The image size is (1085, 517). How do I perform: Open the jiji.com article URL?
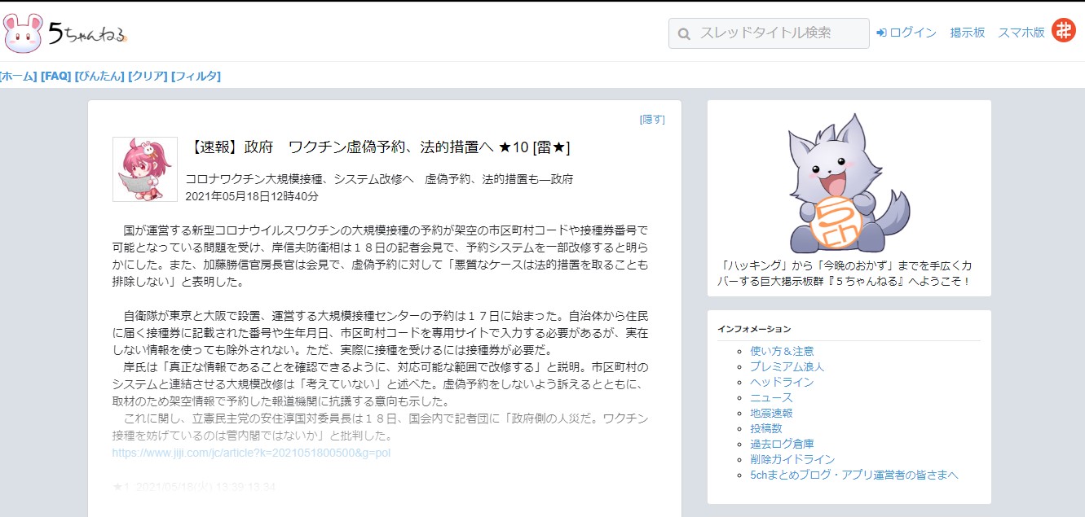click(251, 452)
